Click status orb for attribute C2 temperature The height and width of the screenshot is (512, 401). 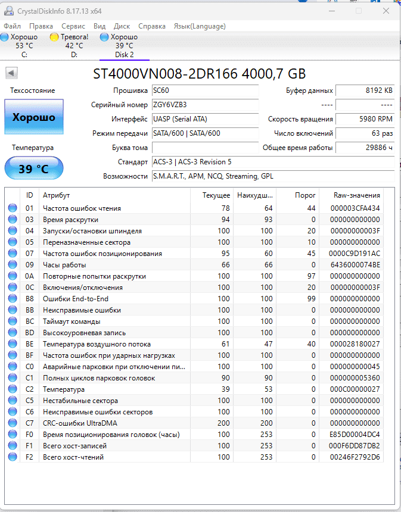(13, 389)
